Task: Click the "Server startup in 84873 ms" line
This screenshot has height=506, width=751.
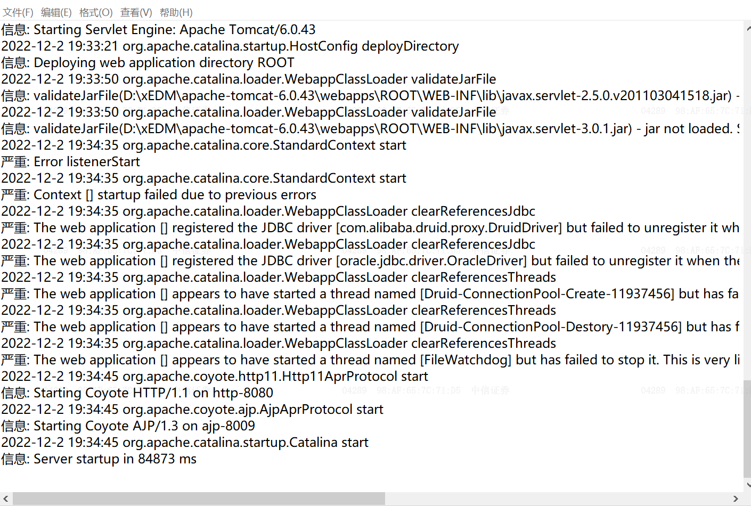Action: pos(115,459)
